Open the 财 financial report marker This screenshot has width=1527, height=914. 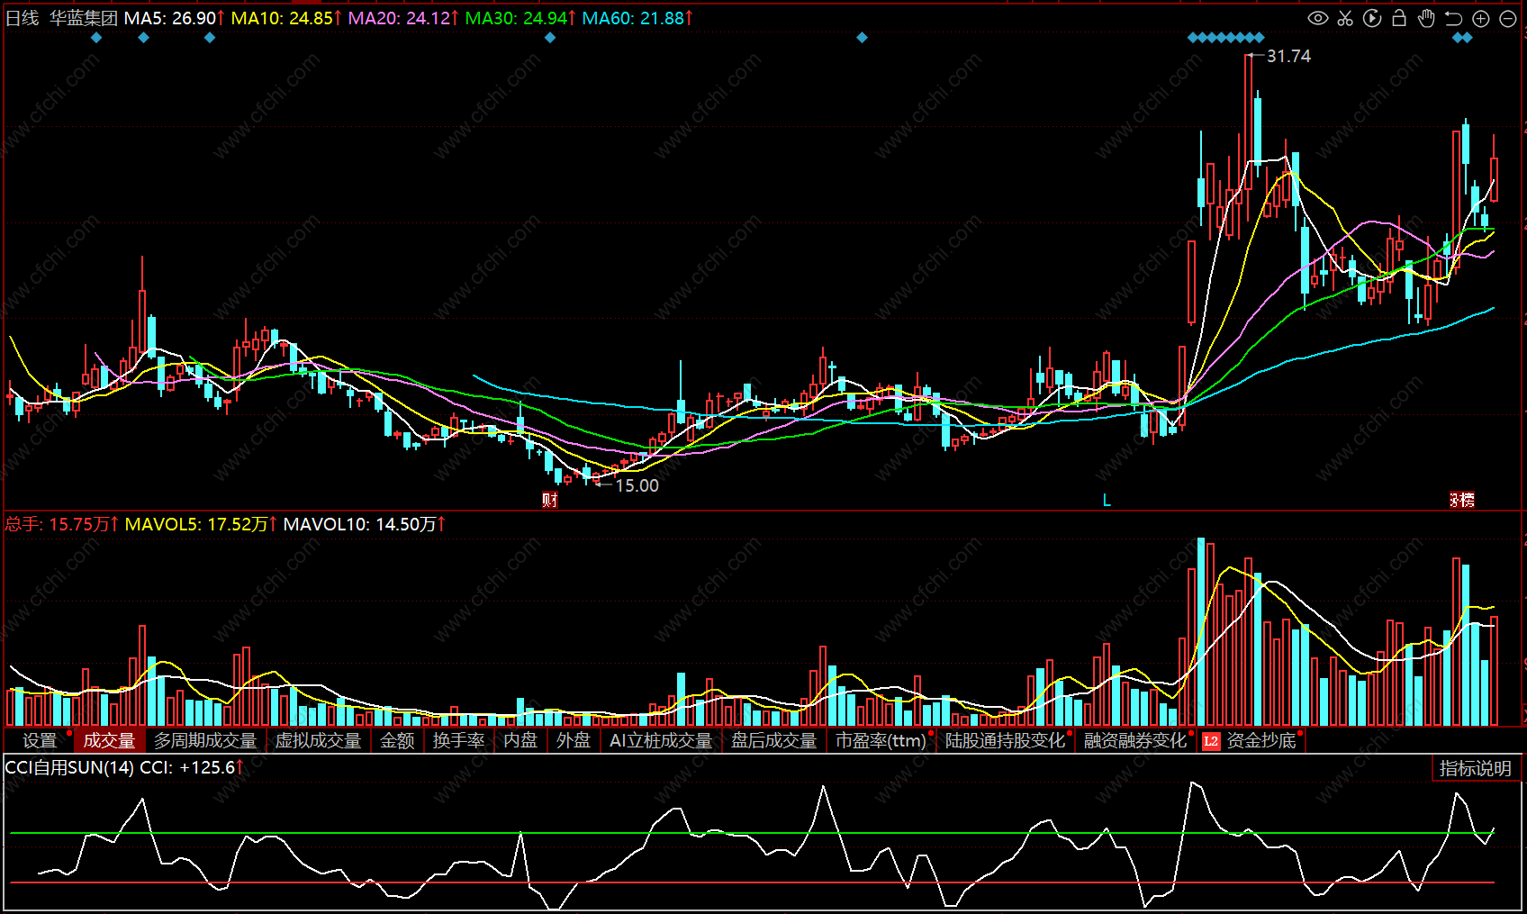pos(550,500)
